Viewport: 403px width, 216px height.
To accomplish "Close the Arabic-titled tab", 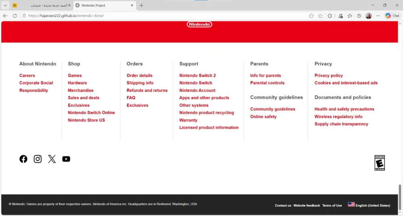I will (x=69, y=5).
